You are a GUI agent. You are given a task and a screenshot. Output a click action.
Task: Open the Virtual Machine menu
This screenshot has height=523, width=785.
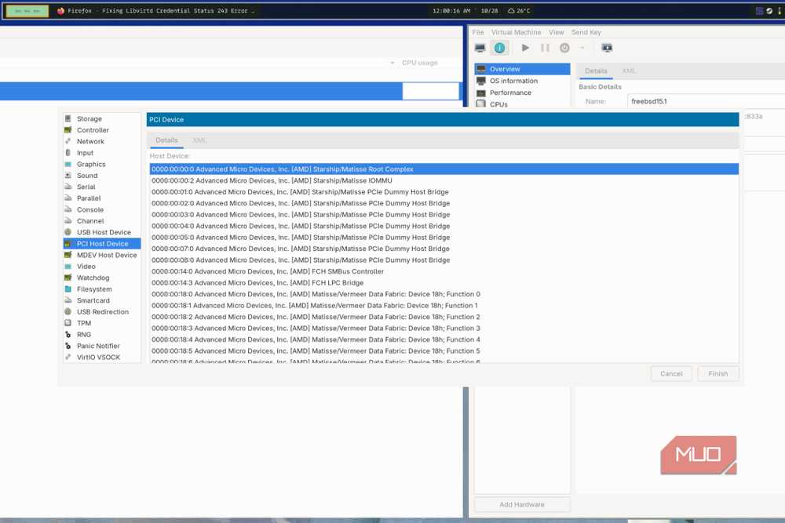[x=517, y=32]
